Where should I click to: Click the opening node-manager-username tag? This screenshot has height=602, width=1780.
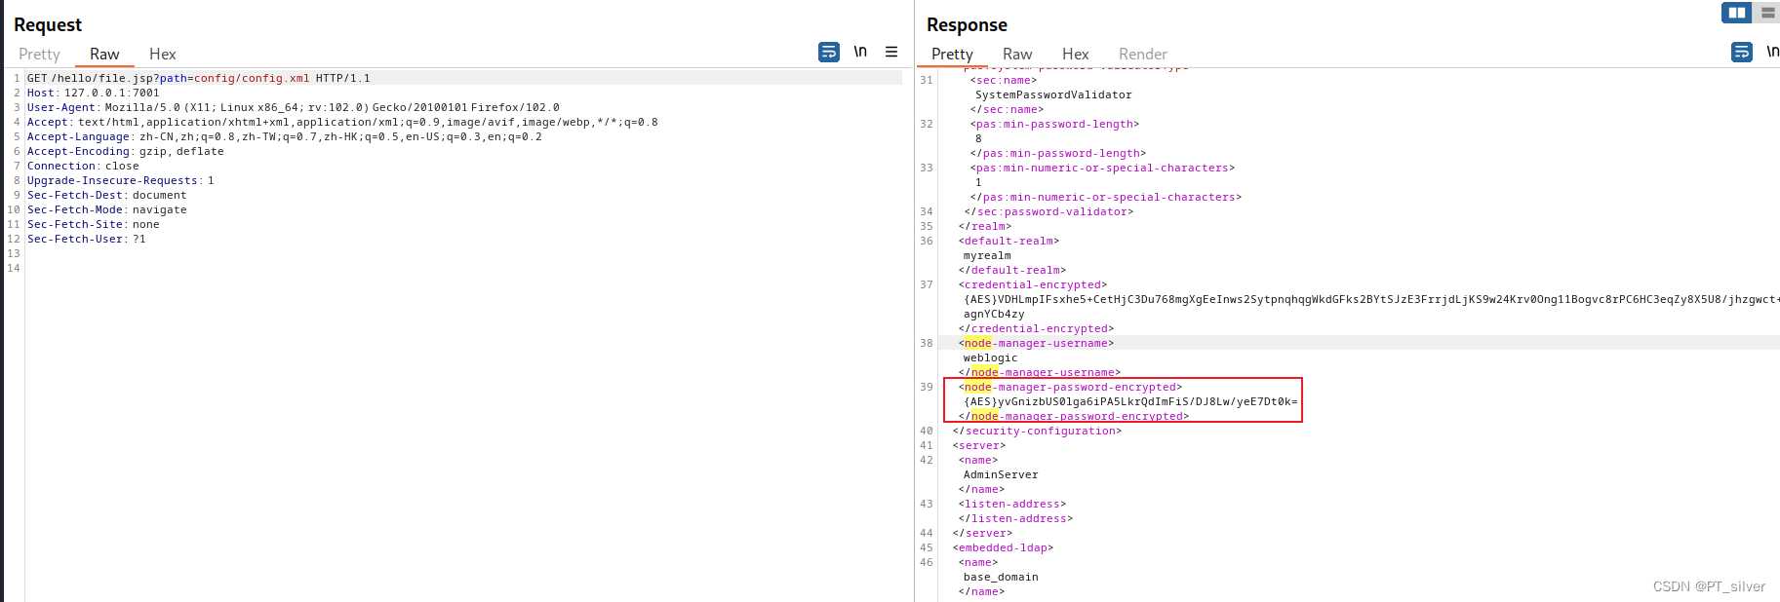tap(1036, 343)
